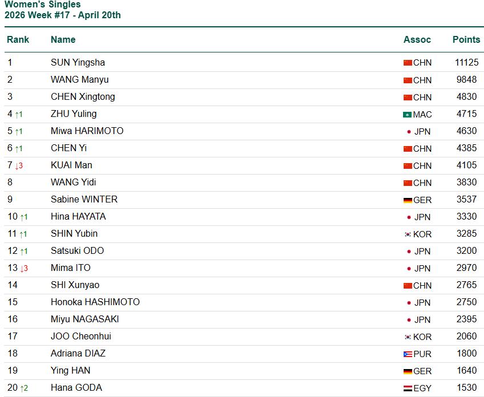This screenshot has width=484, height=397.
Task: Click the Korea flag beside SHIN Yubin
Action: (407, 234)
